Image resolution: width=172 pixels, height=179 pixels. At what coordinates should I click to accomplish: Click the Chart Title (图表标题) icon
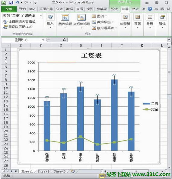(x=65, y=17)
